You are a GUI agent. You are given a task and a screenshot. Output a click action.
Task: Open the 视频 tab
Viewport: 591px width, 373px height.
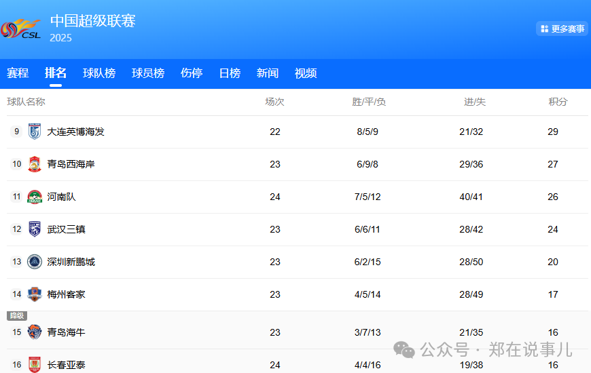(306, 73)
